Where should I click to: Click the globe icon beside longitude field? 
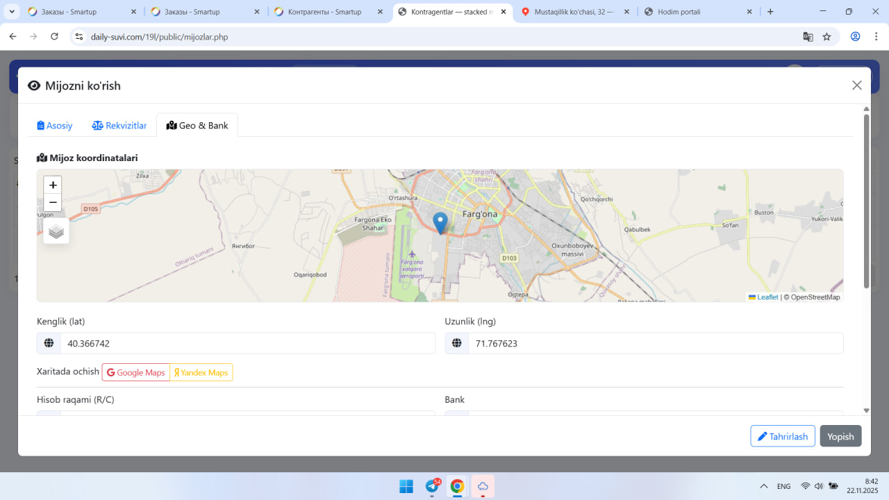coord(456,343)
